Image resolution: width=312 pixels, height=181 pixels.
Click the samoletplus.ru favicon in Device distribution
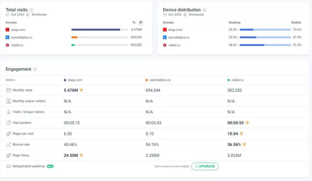pyautogui.click(x=165, y=37)
